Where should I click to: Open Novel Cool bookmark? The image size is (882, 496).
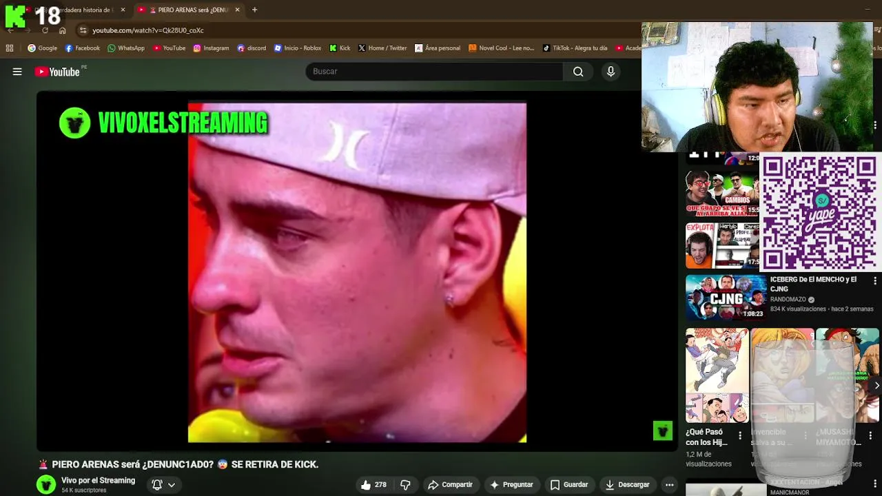501,48
